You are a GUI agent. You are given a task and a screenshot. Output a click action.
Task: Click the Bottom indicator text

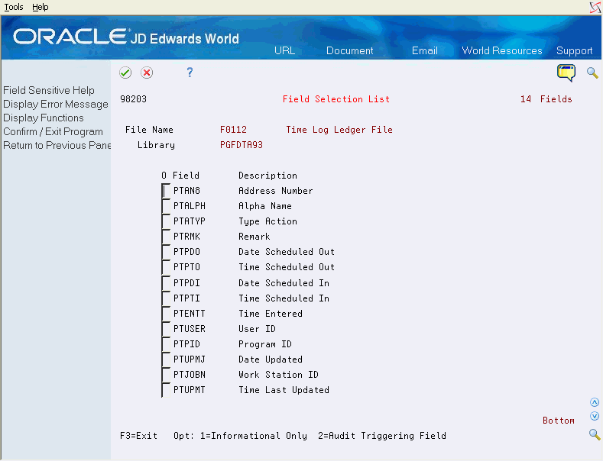coord(559,421)
